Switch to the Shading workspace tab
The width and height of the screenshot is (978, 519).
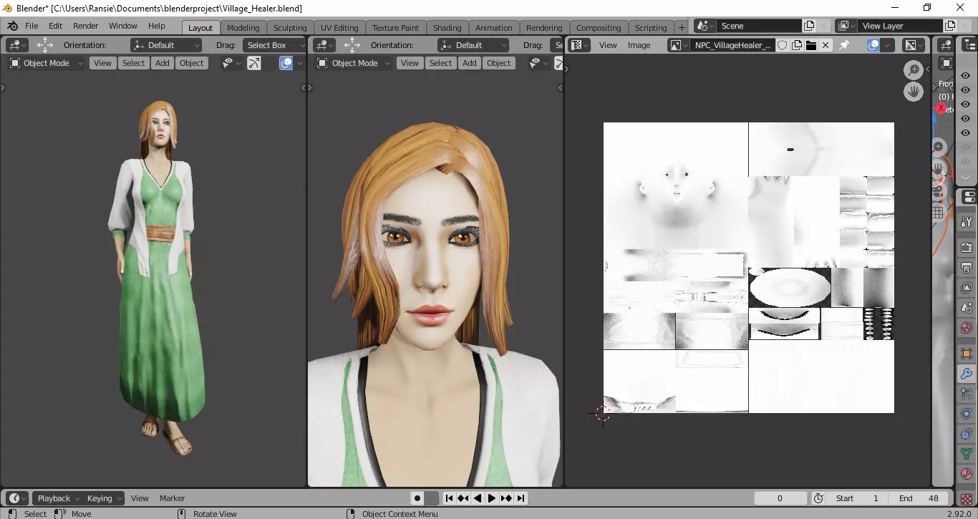(x=447, y=28)
